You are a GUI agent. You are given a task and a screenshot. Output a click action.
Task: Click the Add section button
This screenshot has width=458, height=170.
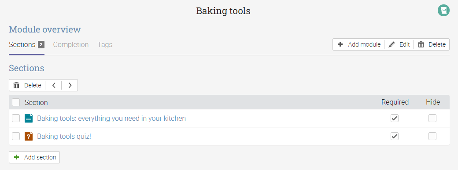click(34, 157)
